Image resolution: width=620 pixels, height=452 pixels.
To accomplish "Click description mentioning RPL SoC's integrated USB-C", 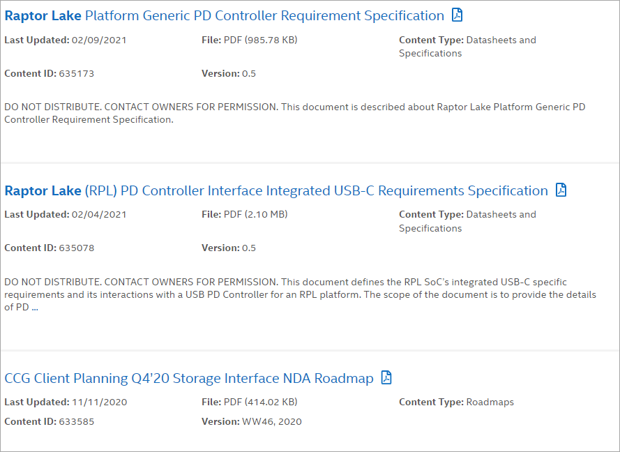I will pos(300,294).
